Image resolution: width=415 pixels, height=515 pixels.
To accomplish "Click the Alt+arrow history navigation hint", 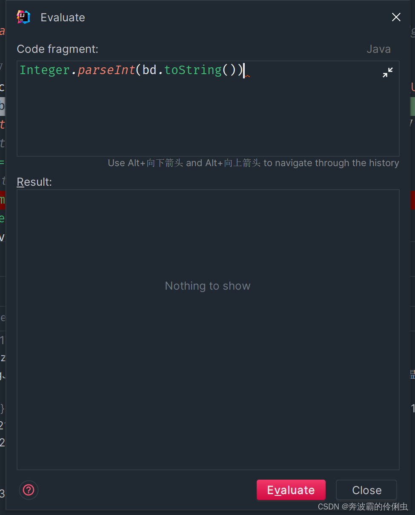I will point(253,163).
